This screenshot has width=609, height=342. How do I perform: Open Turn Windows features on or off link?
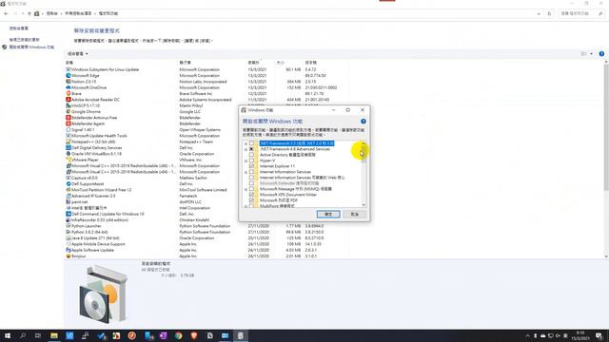pos(31,47)
